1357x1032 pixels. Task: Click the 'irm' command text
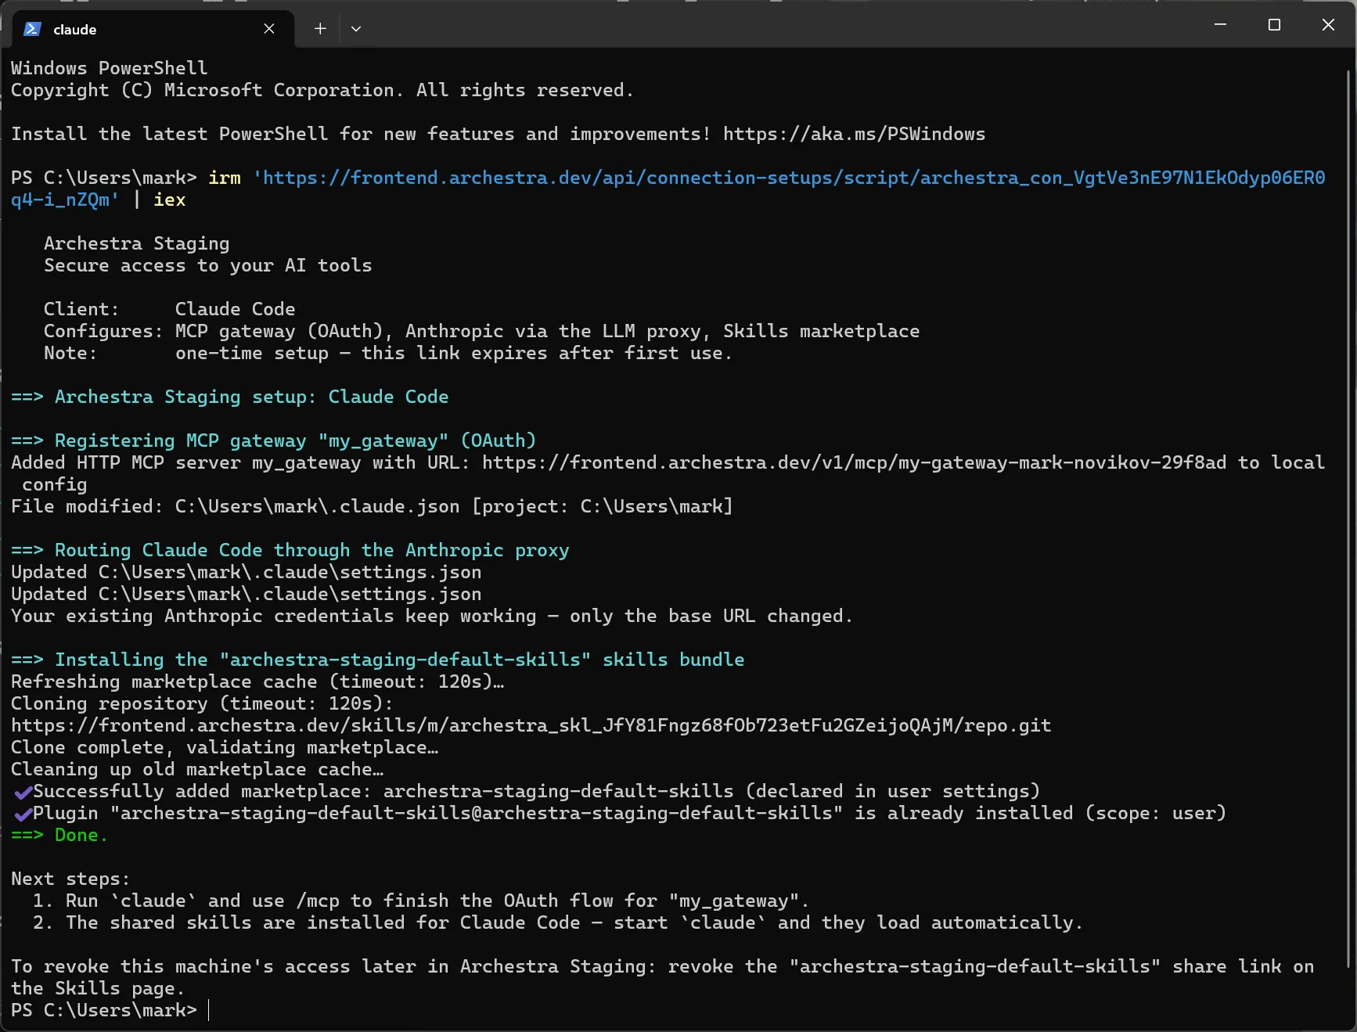click(x=225, y=178)
